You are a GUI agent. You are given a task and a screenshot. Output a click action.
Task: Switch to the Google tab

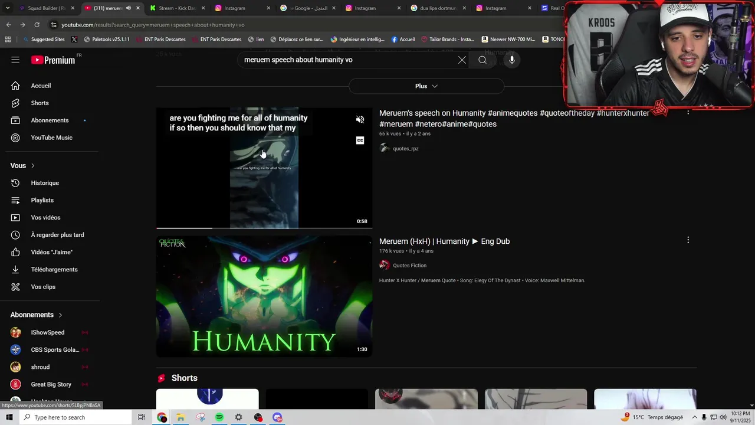coord(307,8)
